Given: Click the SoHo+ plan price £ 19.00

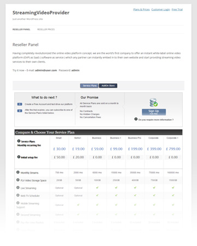Looking at the screenshot, I should pos(78,149).
